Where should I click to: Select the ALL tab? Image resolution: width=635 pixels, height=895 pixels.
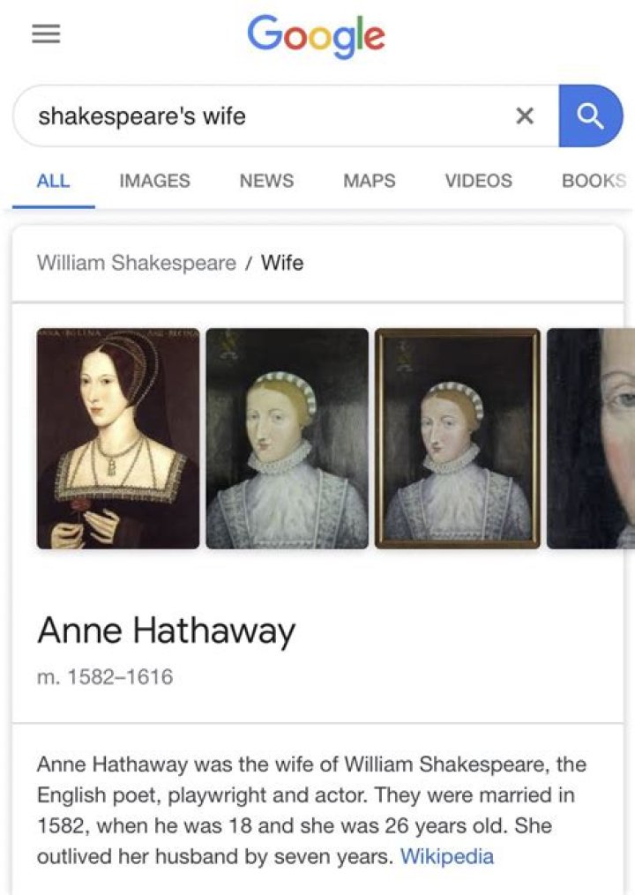coord(53,181)
